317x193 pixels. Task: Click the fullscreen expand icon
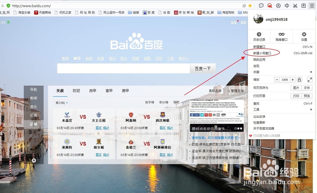click(310, 80)
